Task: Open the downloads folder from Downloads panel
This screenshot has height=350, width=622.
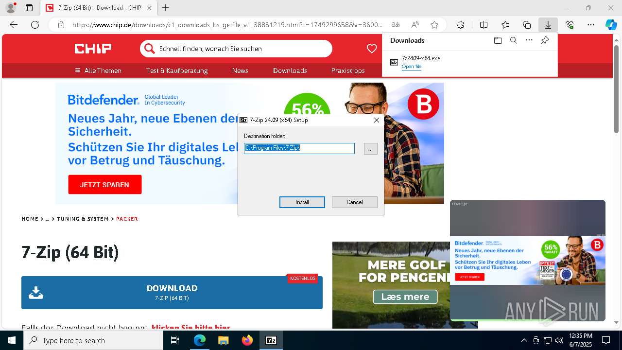Action: (x=498, y=40)
